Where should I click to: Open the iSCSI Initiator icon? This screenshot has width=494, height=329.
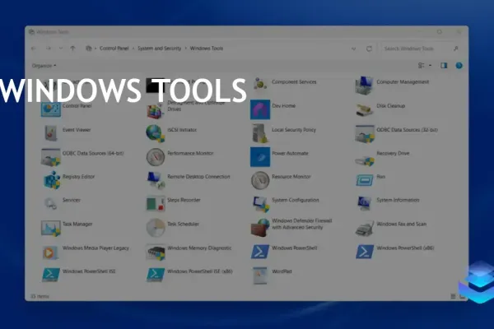point(155,133)
